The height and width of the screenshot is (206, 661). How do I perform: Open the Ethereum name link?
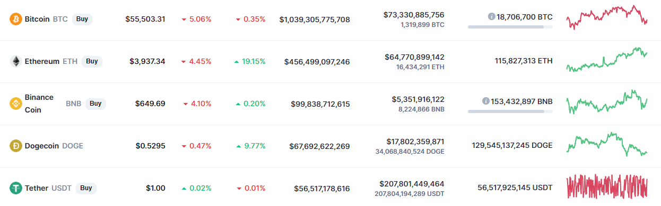(x=42, y=61)
